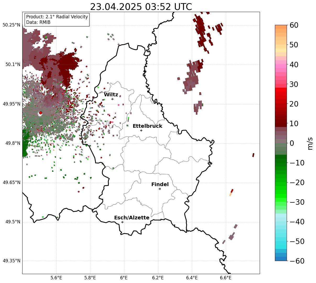
Task: Click longitude label 5.8°E
Action: 90,278
